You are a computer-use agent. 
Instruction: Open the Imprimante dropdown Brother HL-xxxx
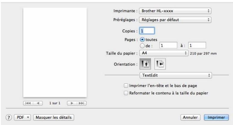tap(175, 11)
